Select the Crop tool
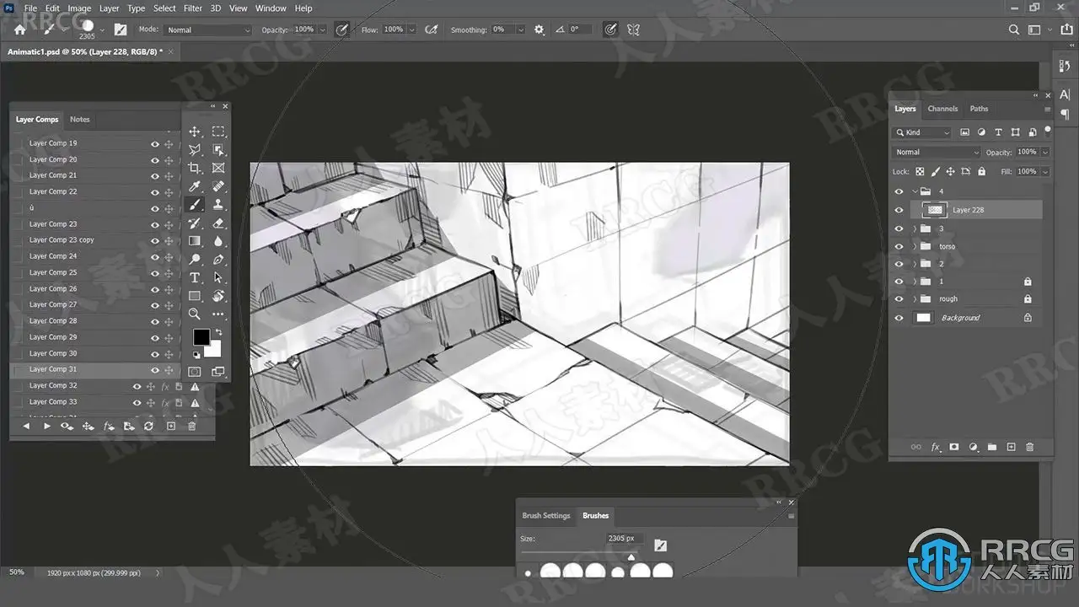1079x607 pixels. click(x=195, y=168)
